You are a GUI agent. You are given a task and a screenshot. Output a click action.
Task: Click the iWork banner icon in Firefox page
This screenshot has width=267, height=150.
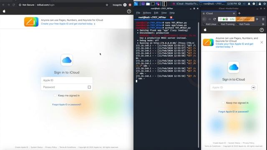[x=208, y=42]
